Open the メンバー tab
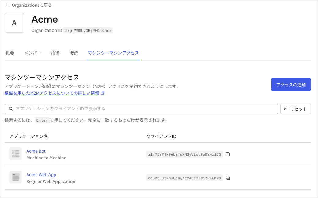Screen dimensions: 318x198 (32, 53)
